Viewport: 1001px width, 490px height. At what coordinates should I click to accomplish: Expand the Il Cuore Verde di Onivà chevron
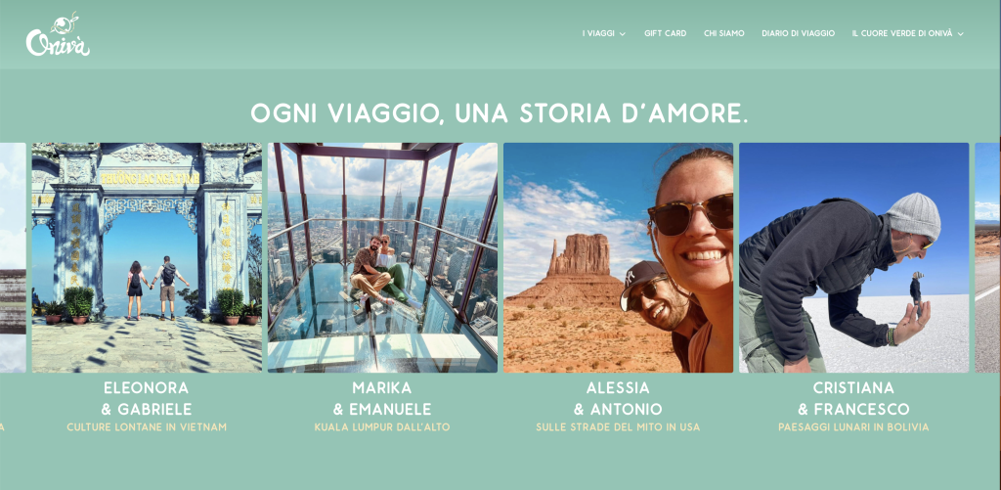[x=960, y=34]
